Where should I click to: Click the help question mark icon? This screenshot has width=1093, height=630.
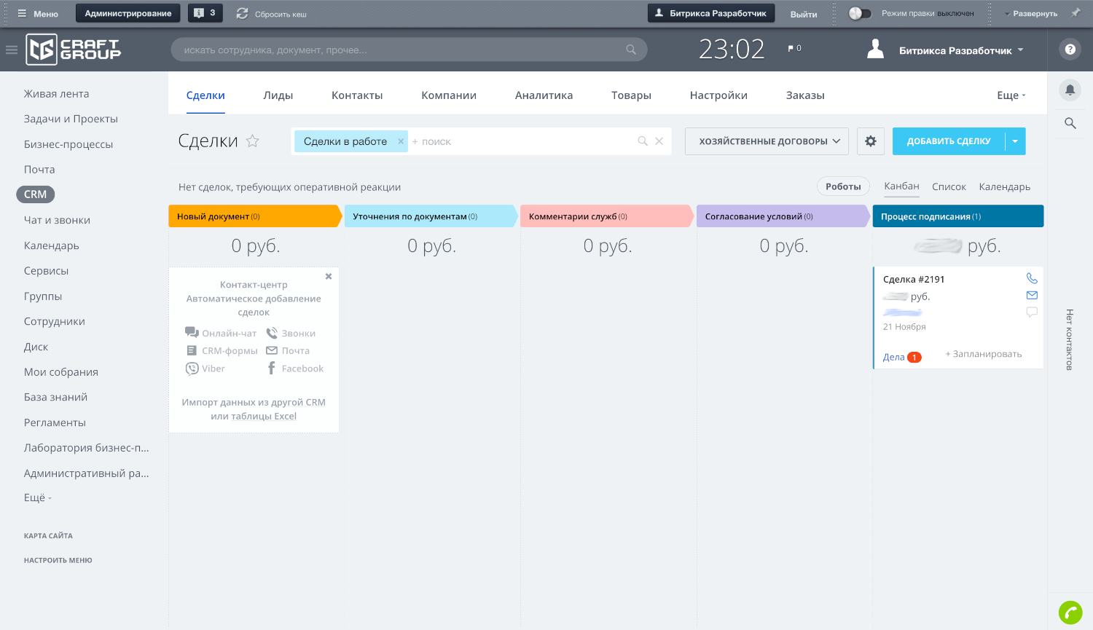(x=1069, y=50)
